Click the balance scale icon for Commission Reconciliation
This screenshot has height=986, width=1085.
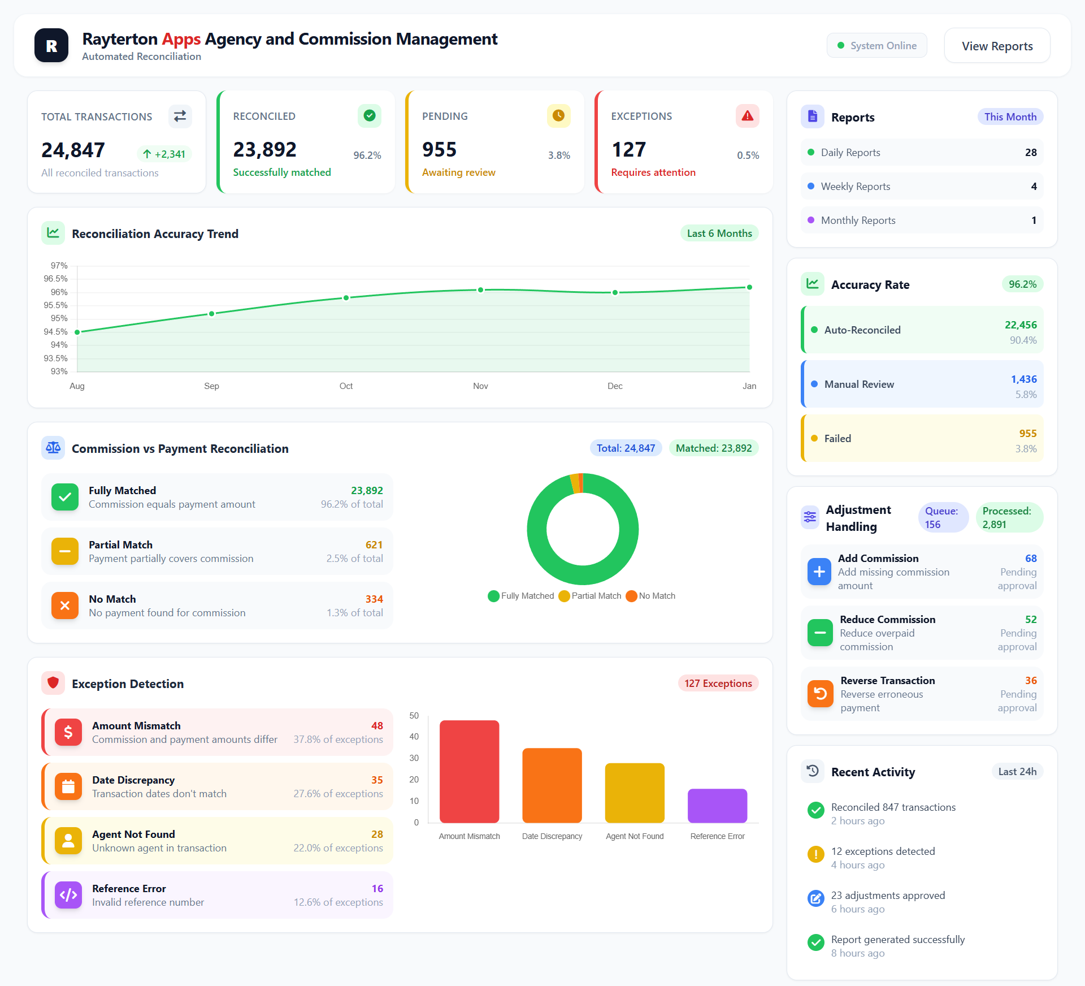pos(53,448)
